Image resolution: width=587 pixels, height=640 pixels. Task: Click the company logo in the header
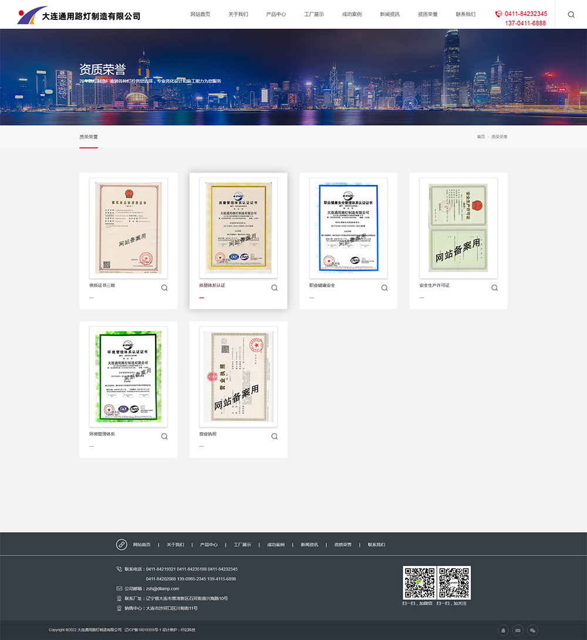[79, 15]
